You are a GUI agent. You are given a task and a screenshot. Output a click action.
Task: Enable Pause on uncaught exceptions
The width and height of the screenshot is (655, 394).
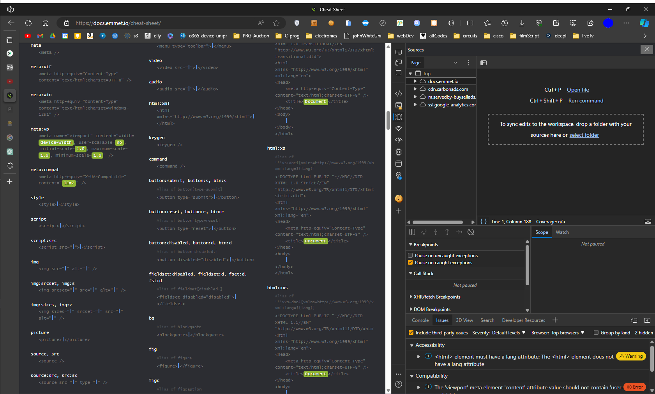pyautogui.click(x=410, y=255)
